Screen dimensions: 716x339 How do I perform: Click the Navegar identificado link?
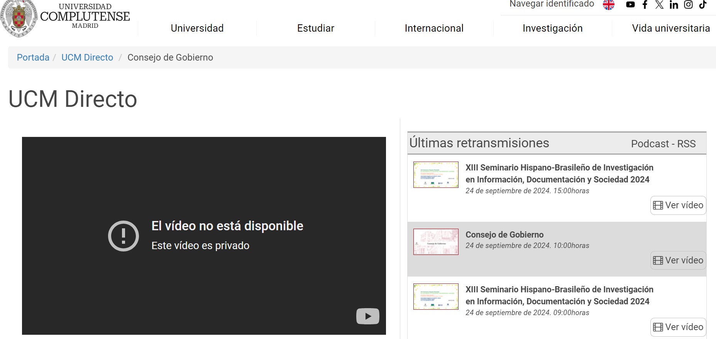(552, 4)
